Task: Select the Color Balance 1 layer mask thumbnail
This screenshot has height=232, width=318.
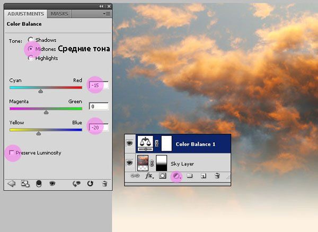Action: 166,144
